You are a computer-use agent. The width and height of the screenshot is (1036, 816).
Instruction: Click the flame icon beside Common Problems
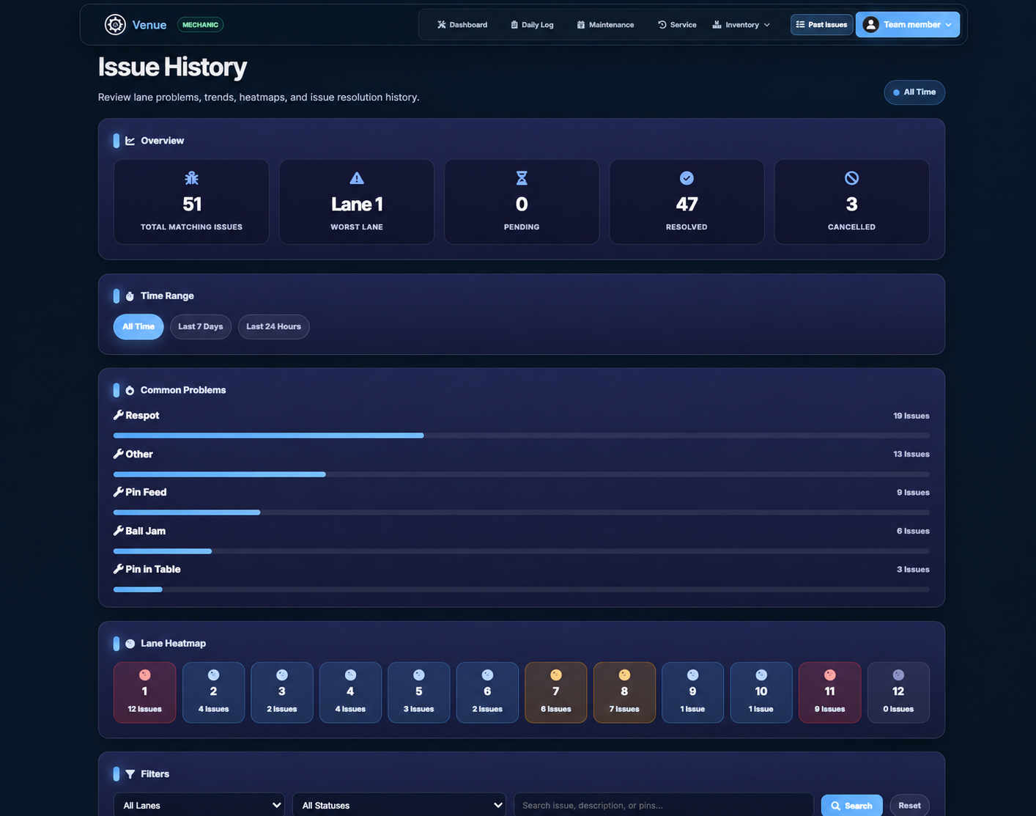coord(130,390)
